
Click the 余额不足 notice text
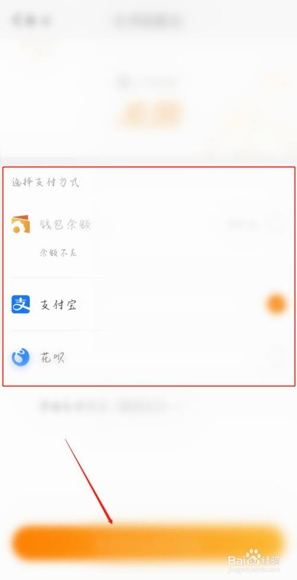click(58, 253)
